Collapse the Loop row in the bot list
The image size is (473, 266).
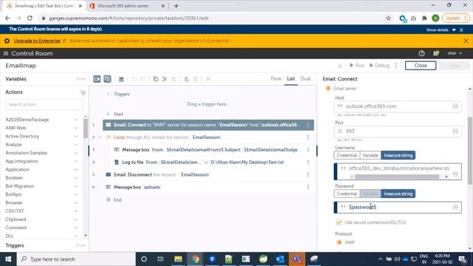point(100,137)
